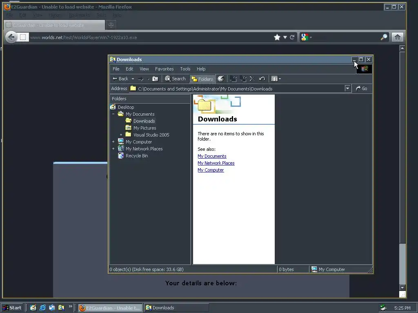Click the Up one level folder icon
This screenshot has width=418, height=313.
pyautogui.click(x=155, y=79)
